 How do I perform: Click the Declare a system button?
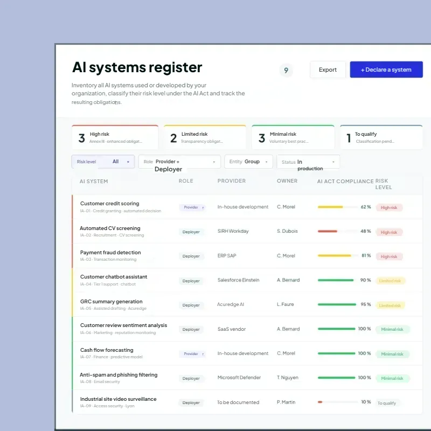(386, 69)
